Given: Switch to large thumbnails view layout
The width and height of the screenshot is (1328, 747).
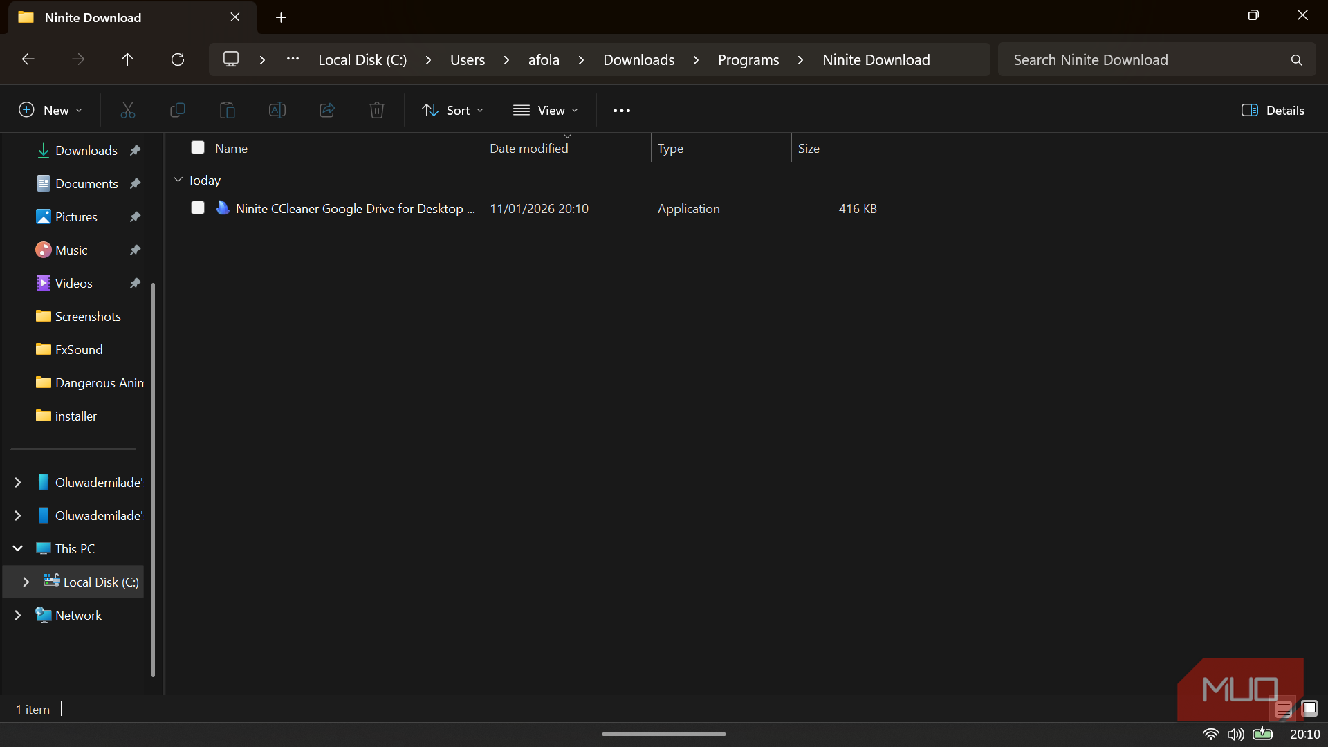Looking at the screenshot, I should (1309, 708).
